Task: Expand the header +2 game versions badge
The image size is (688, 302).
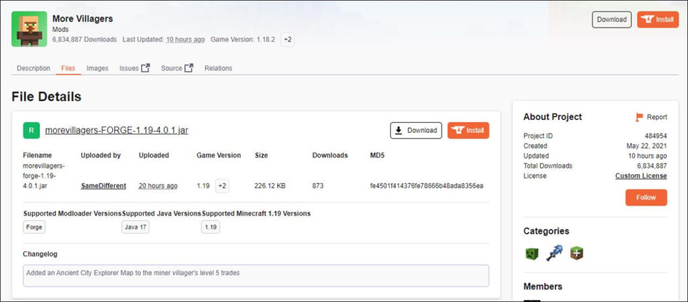Action: (288, 40)
